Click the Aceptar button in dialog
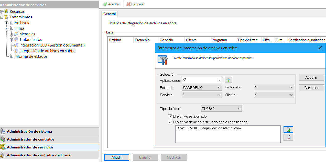Image resolution: width=326 pixels, height=162 pixels. click(x=311, y=77)
